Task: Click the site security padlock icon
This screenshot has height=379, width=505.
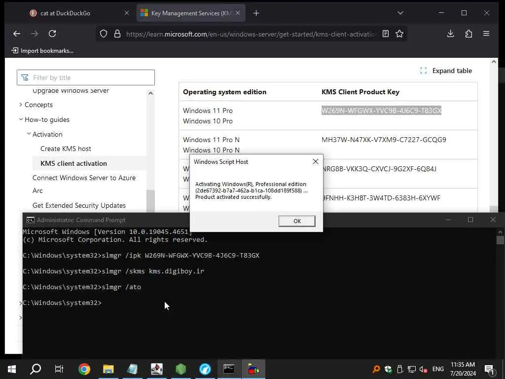Action: [x=117, y=34]
